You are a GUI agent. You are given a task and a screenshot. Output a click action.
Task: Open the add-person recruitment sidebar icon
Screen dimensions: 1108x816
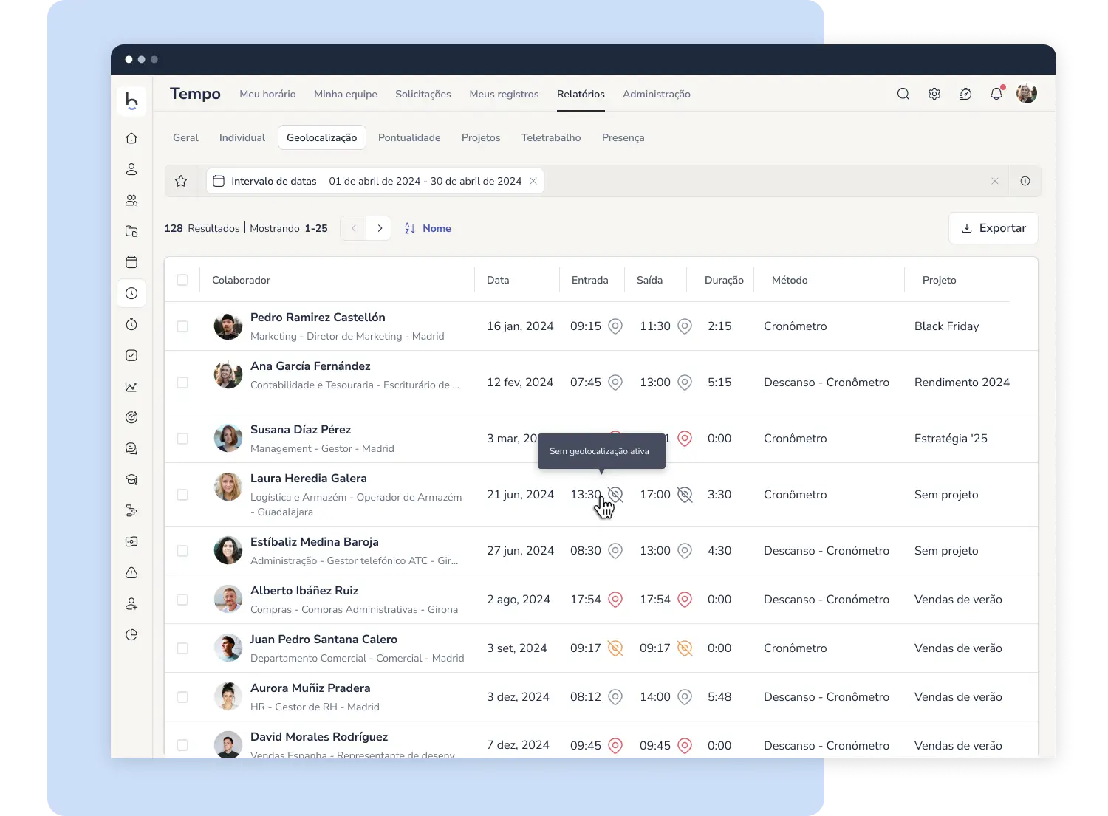131,603
